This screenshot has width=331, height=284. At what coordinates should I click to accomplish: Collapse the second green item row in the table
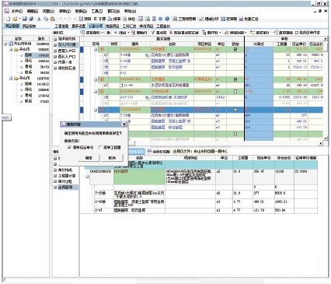point(96,79)
